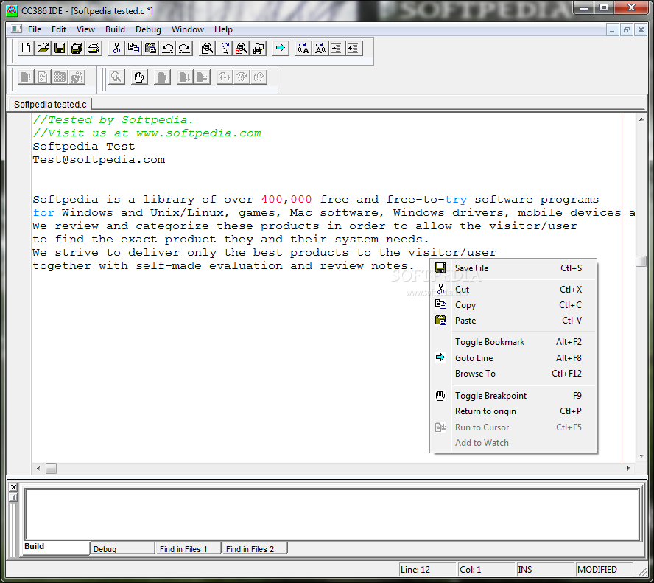Open the Debug menu
The image size is (654, 583).
tap(148, 29)
